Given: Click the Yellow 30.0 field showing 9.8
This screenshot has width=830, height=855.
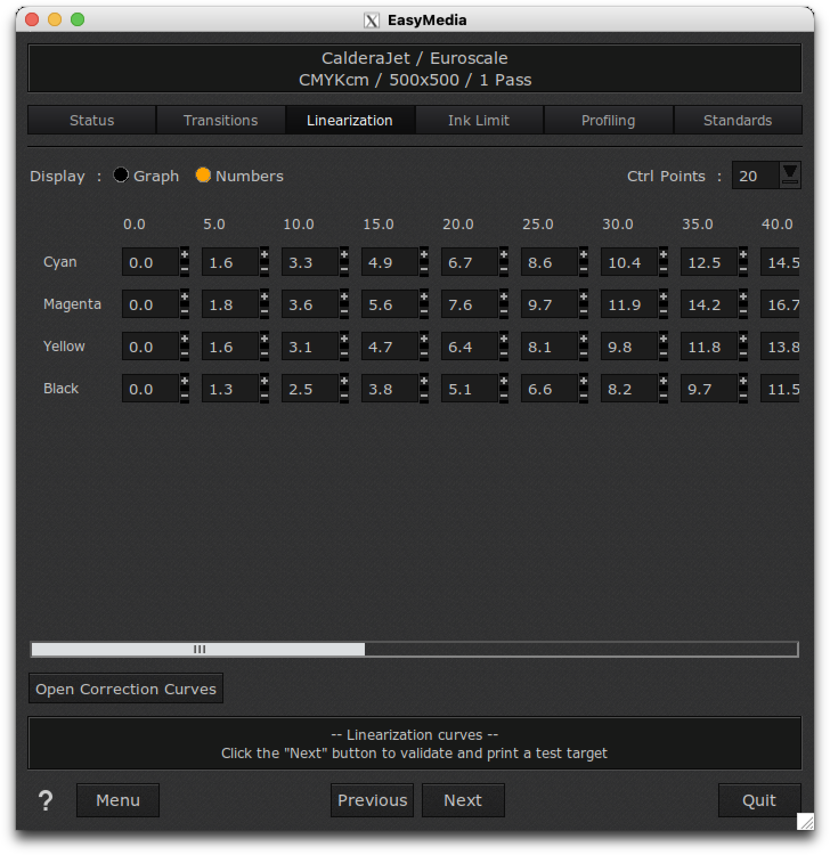Looking at the screenshot, I should (629, 347).
